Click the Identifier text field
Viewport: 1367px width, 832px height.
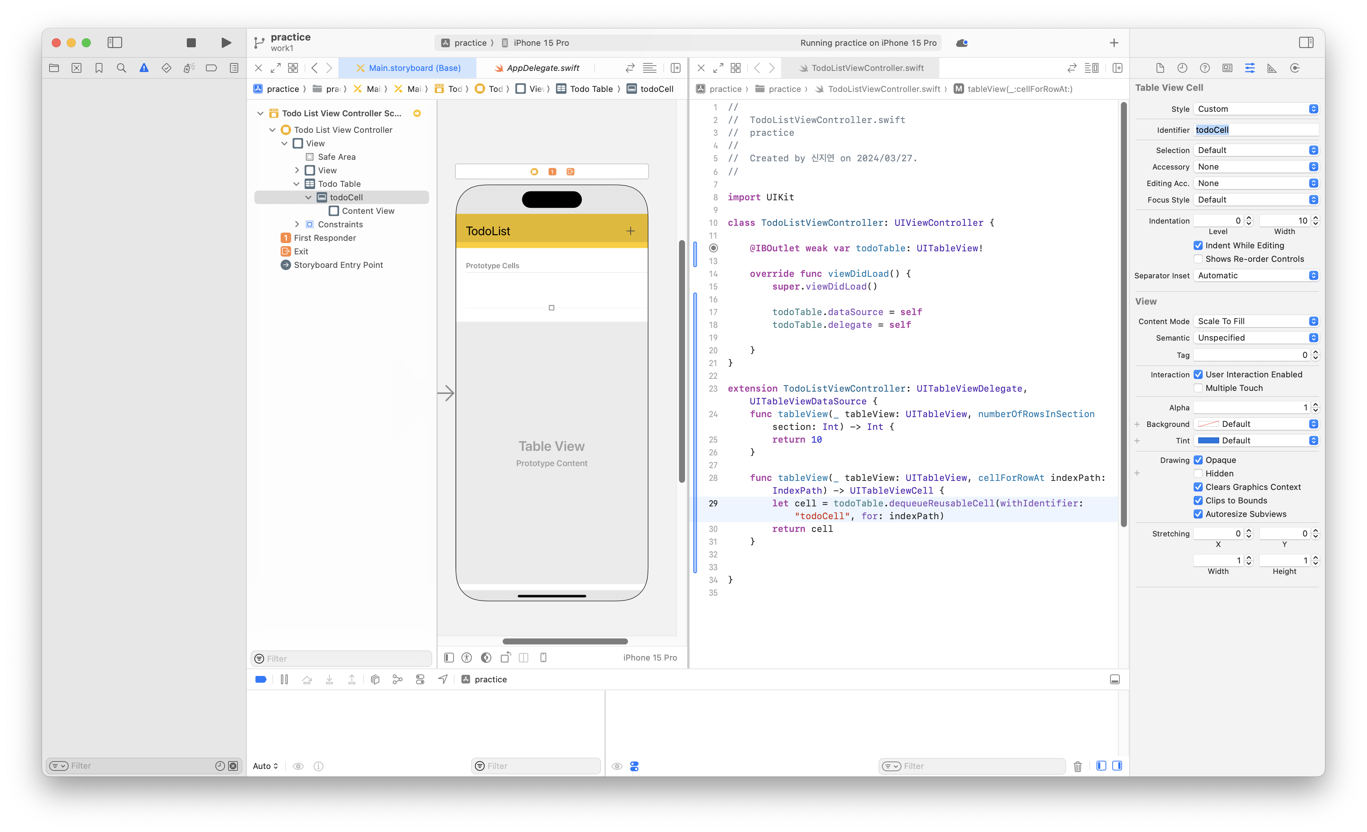click(1256, 130)
